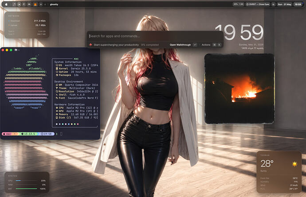Click the Font SauceCodePro Nerd line

pos(77,98)
